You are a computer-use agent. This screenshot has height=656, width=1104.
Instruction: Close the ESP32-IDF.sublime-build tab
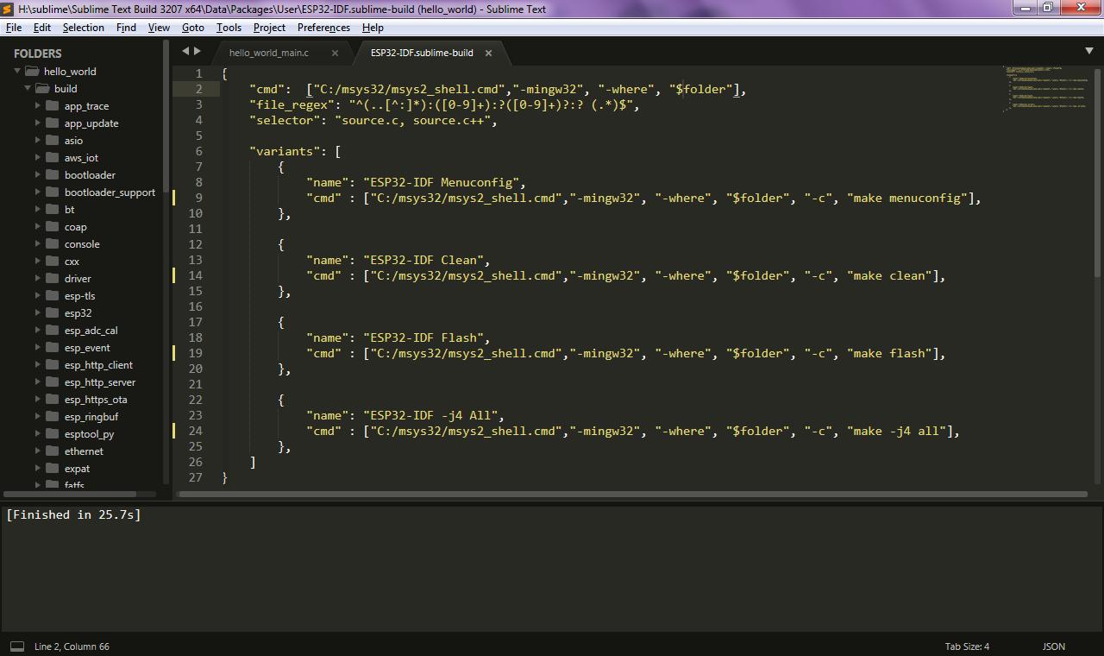(488, 53)
